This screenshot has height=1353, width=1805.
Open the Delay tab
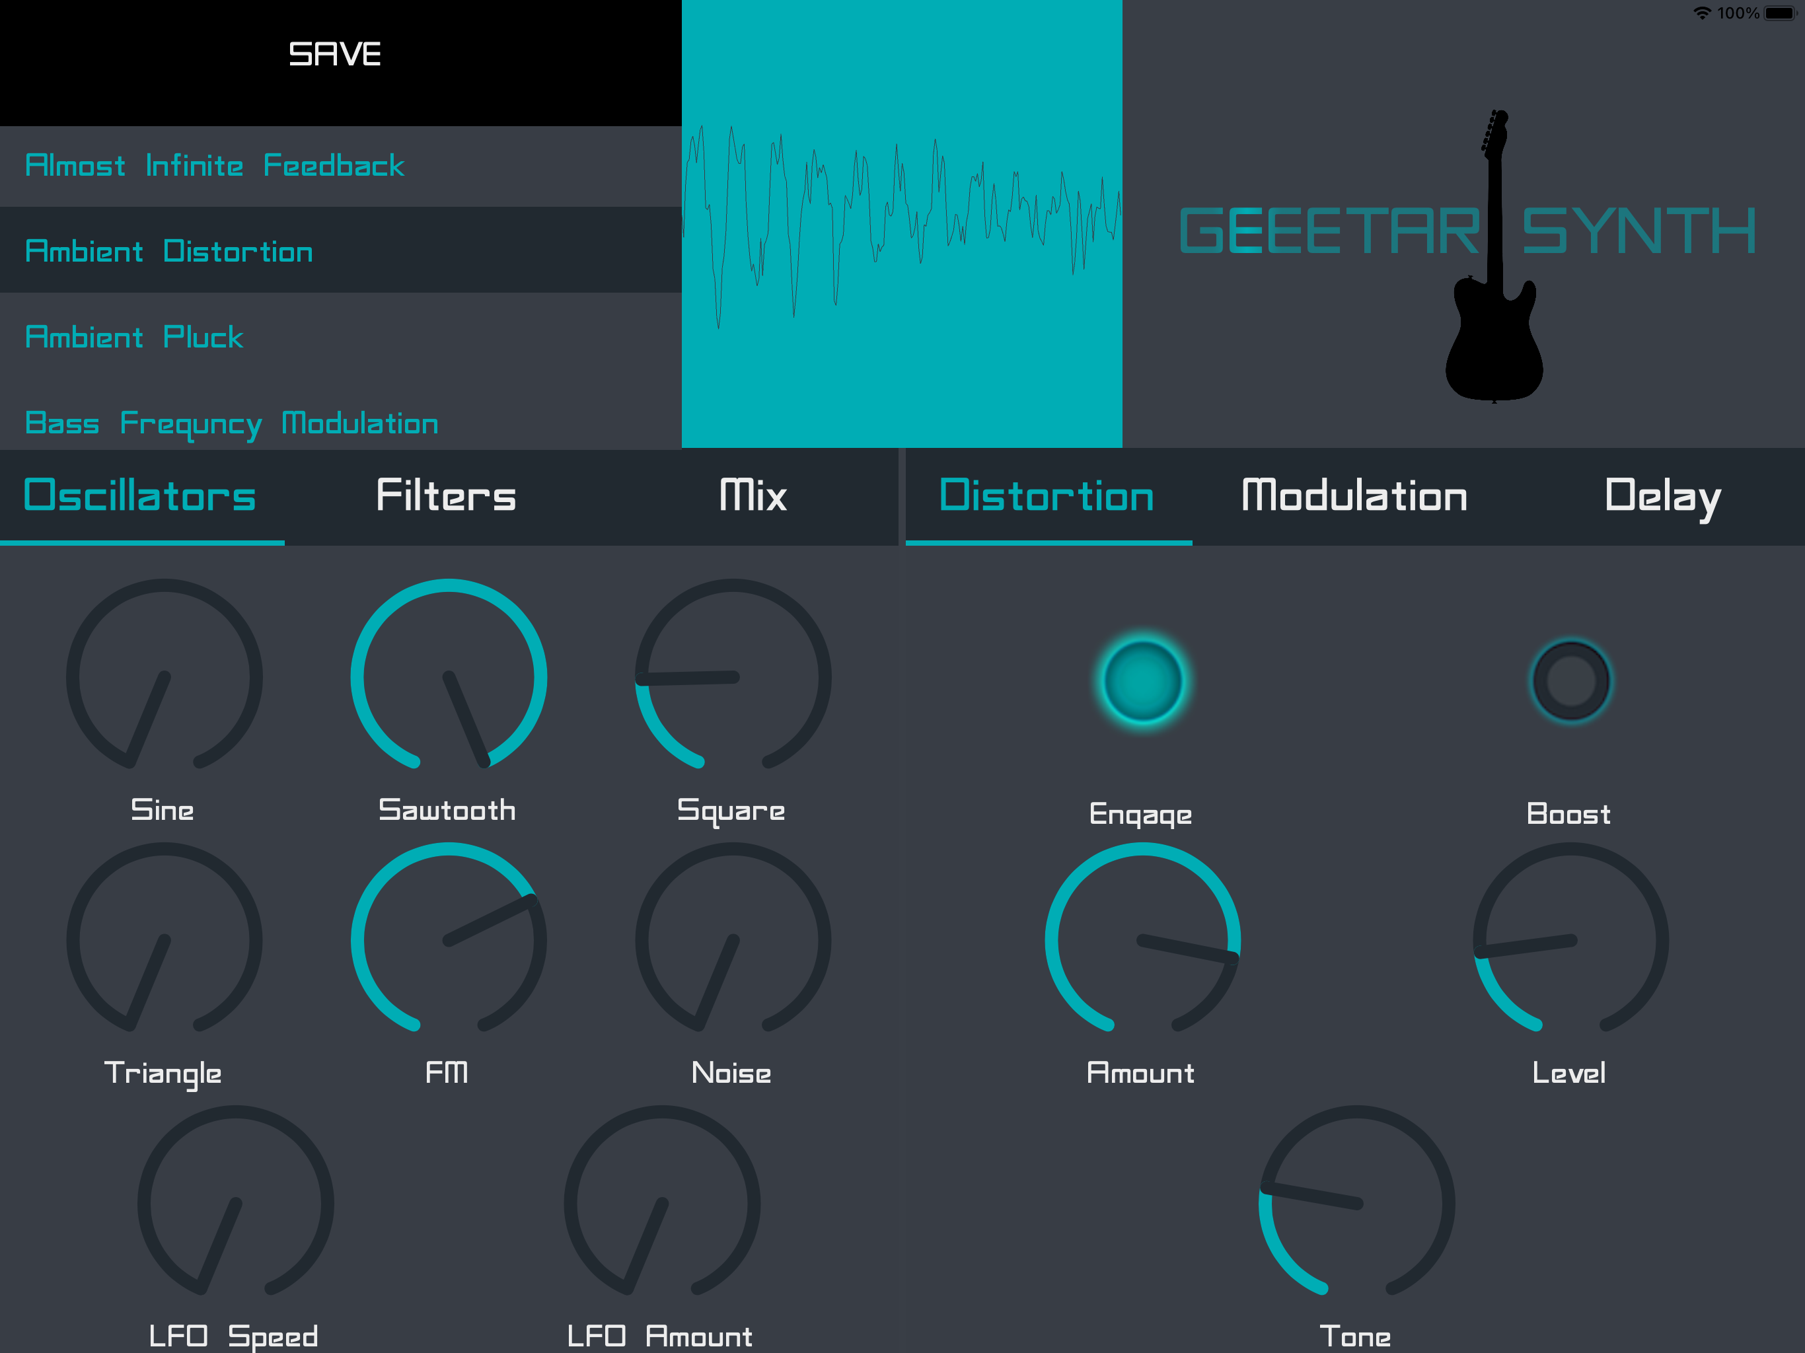point(1662,496)
